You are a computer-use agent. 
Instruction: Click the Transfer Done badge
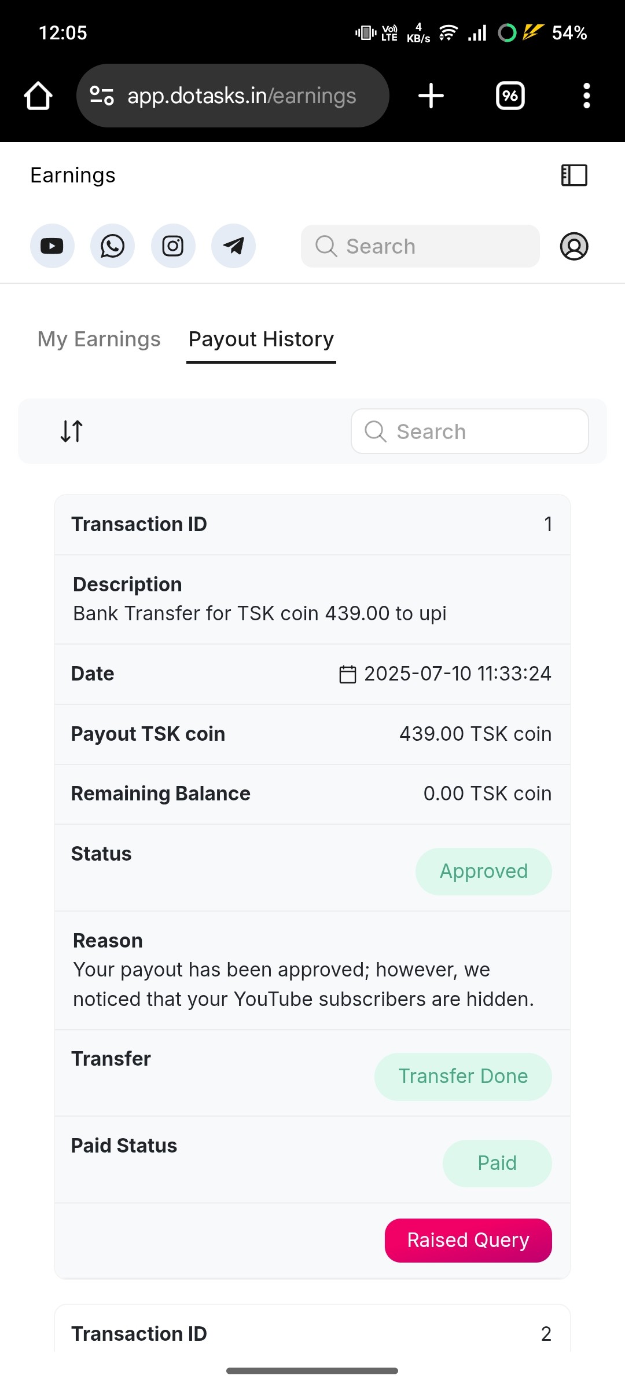(x=463, y=1076)
